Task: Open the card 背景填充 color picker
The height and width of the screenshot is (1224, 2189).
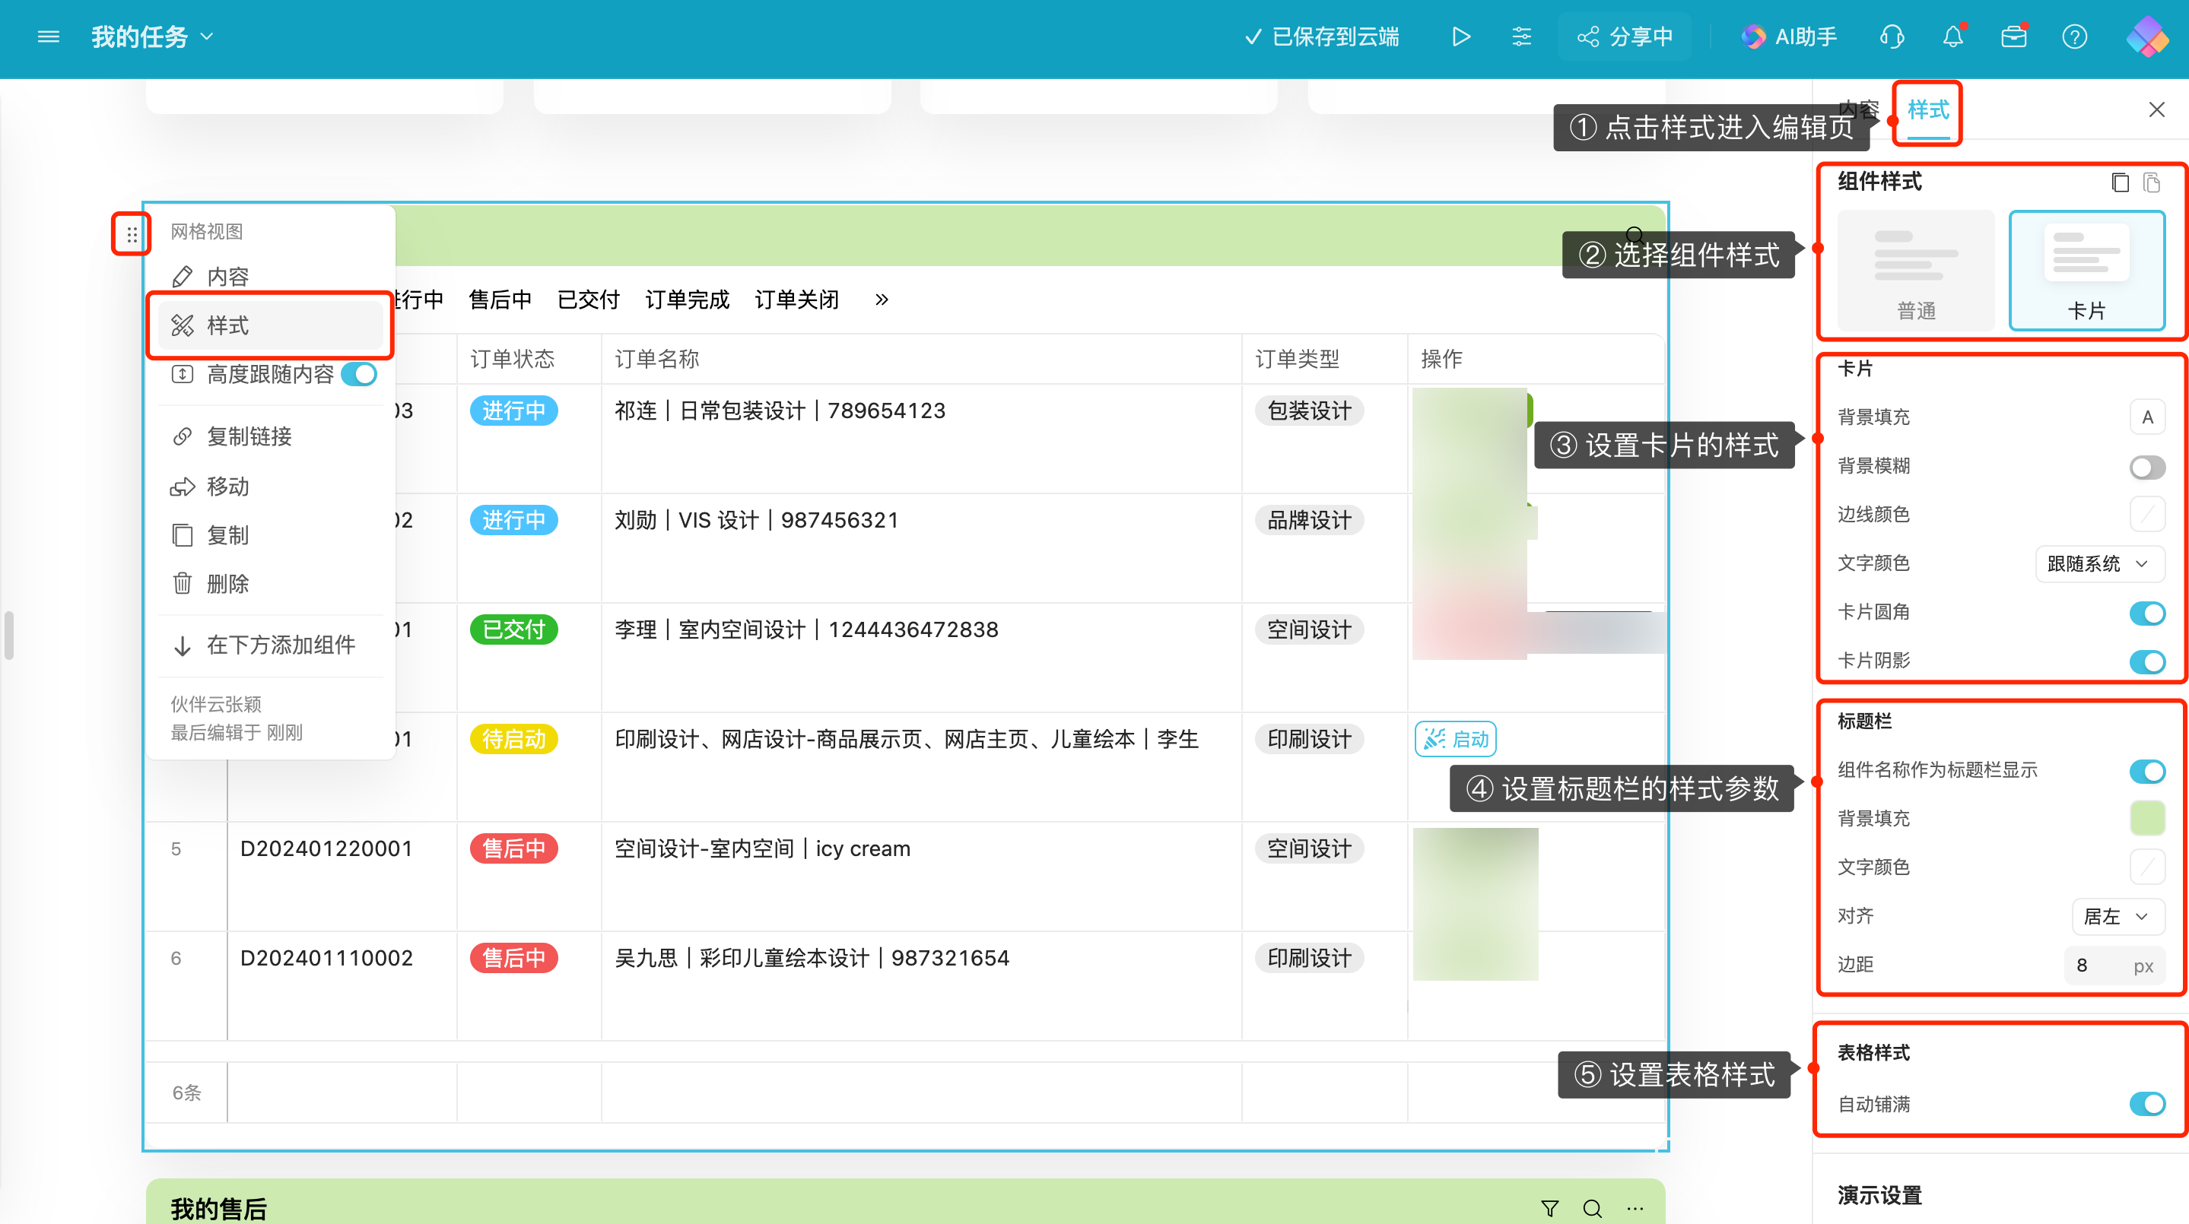Action: coord(2146,418)
